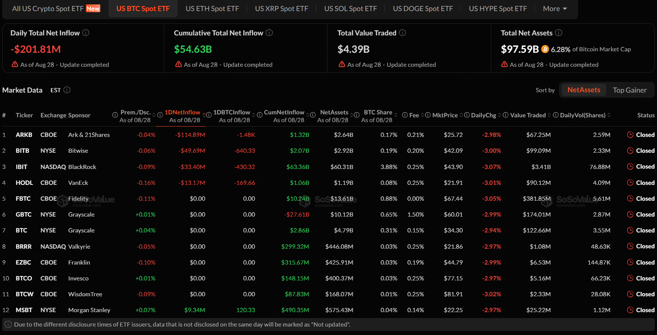Screen dimensions: 657x335
Task: Click info icon before DailyChg column
Action: coord(467,115)
